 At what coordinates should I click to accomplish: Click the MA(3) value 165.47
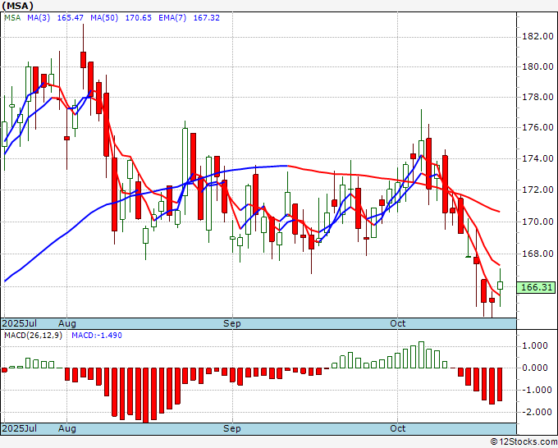[70, 18]
